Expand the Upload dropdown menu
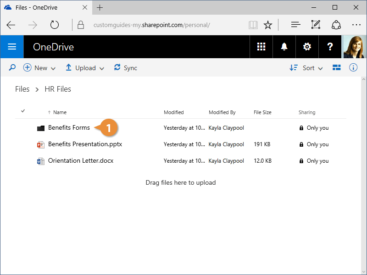 click(85, 68)
